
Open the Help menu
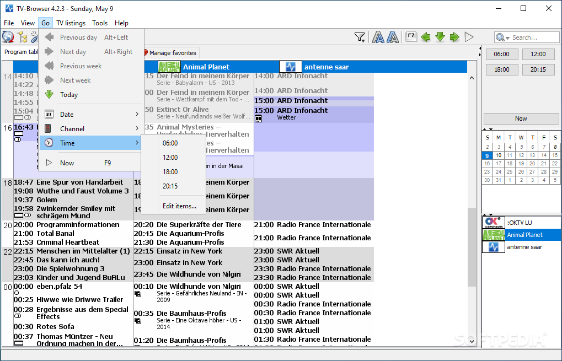121,23
